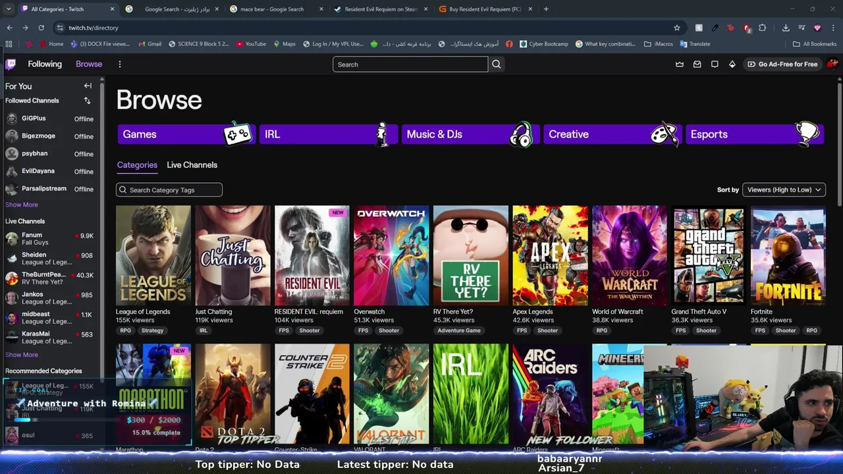Open the iMacros bookmark folder
This screenshot has width=843, height=474.
tap(658, 44)
